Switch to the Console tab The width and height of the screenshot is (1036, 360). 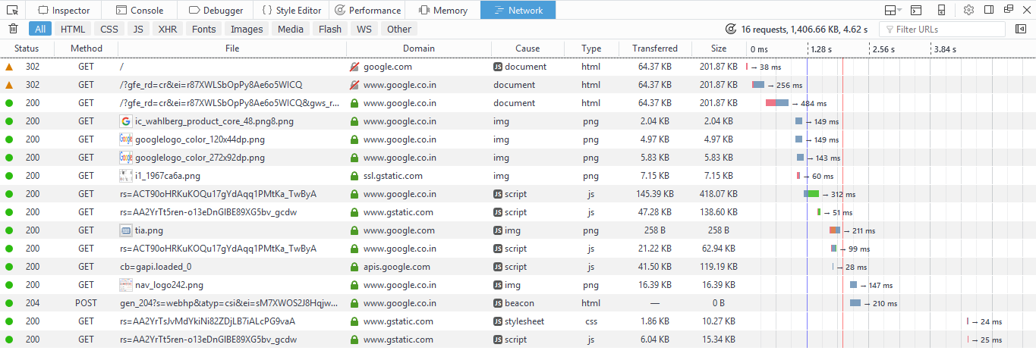pos(140,10)
